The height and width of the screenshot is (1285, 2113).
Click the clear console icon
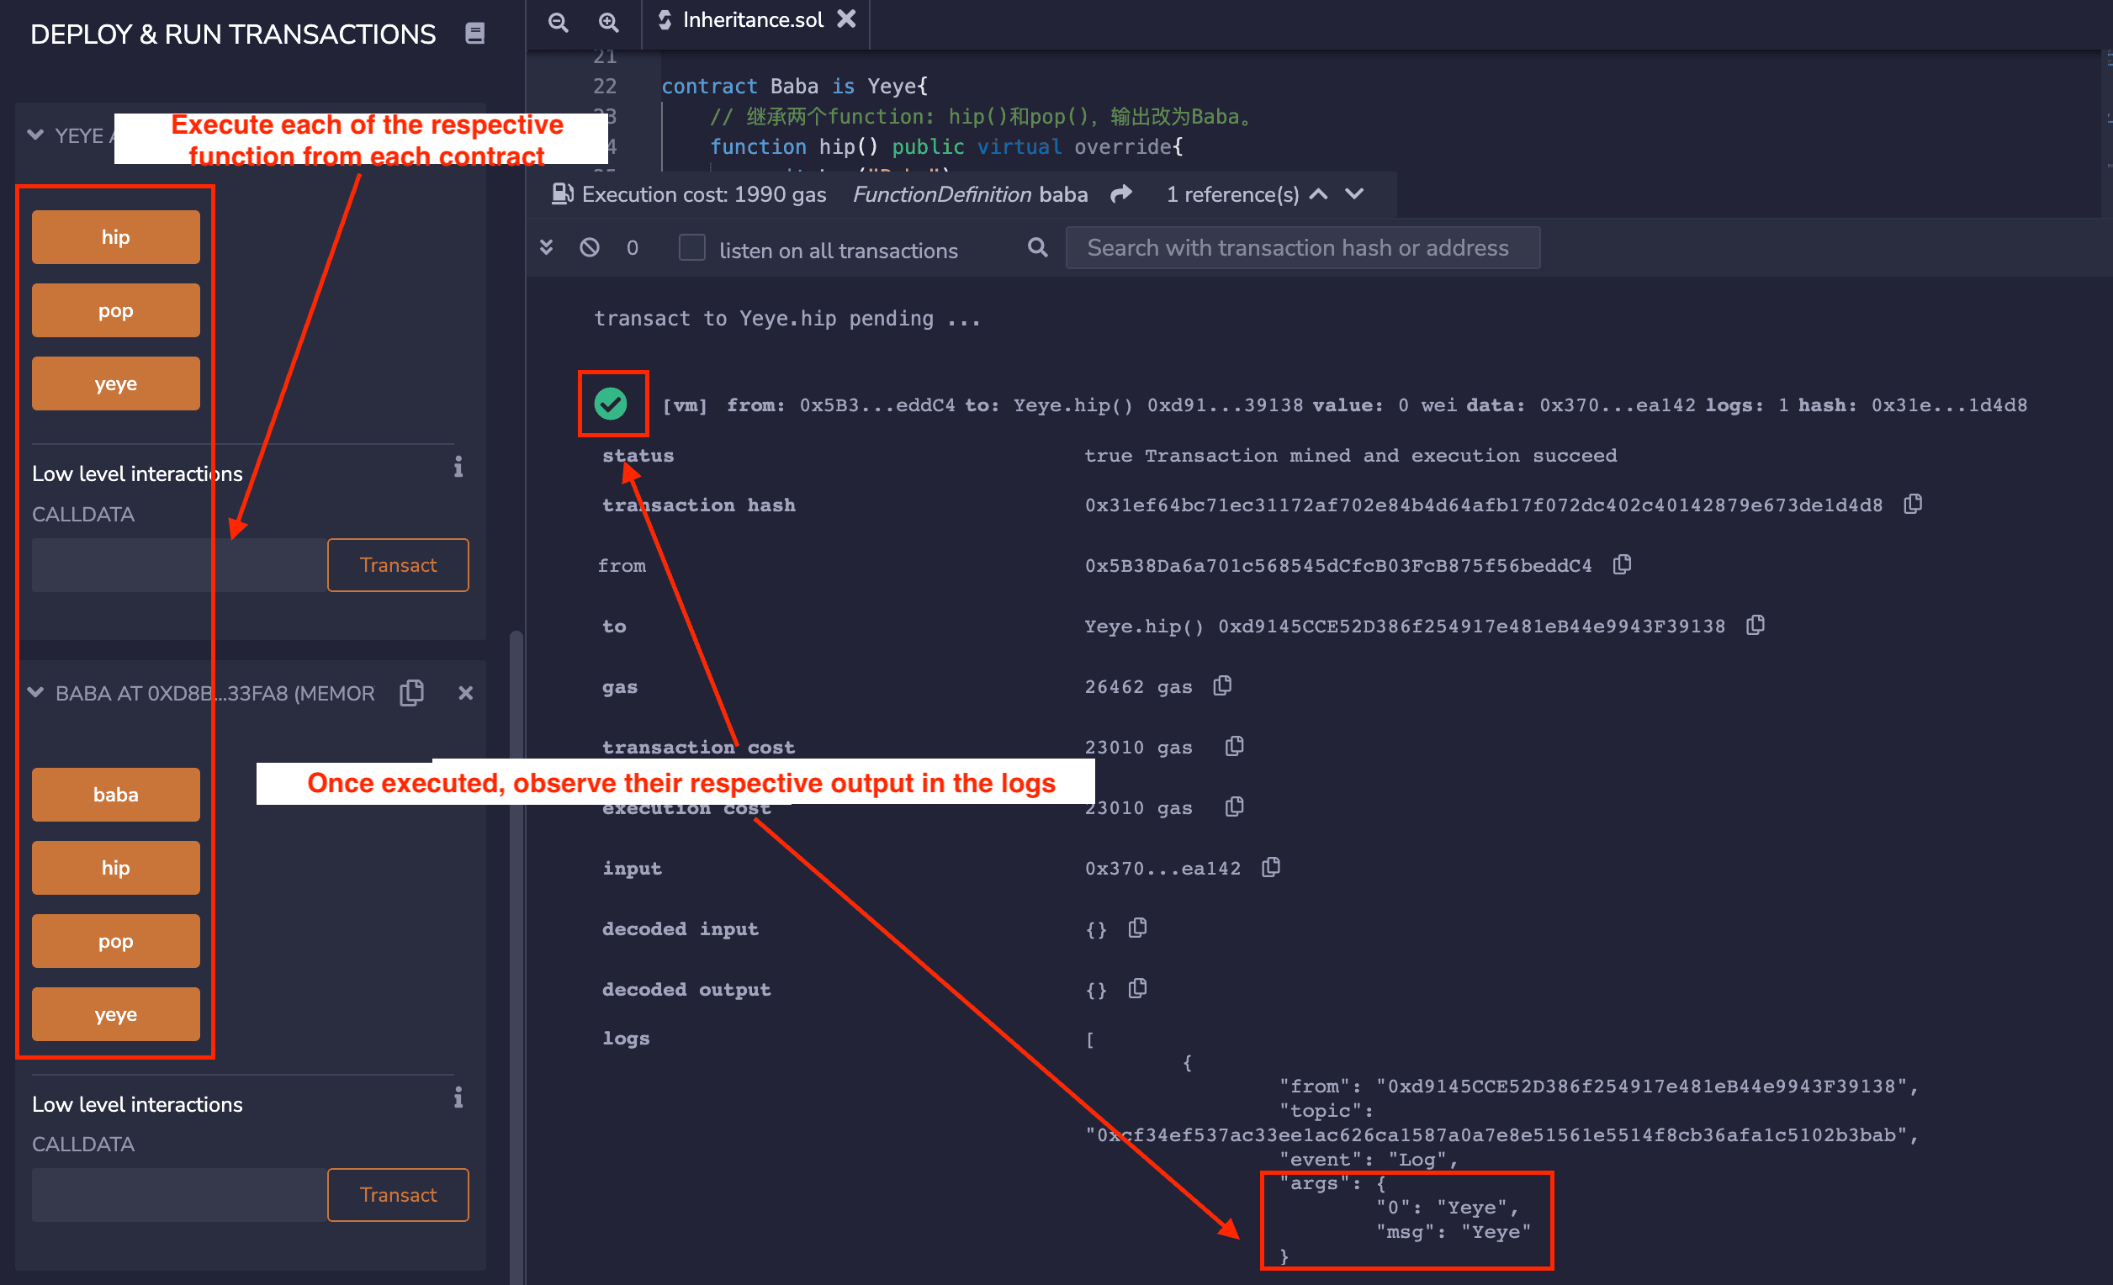(x=589, y=248)
